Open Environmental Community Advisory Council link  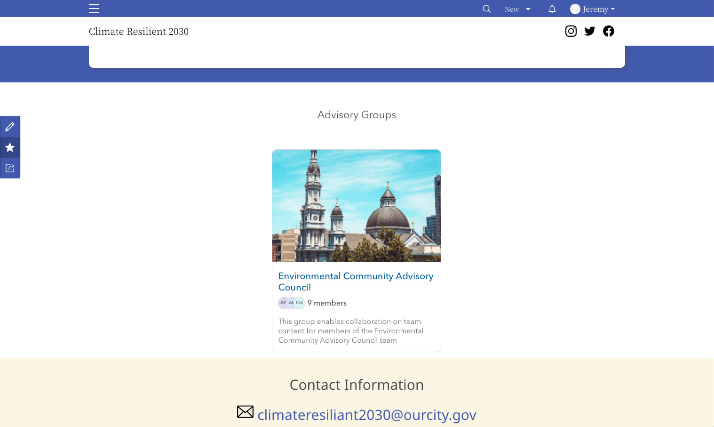pyautogui.click(x=356, y=282)
